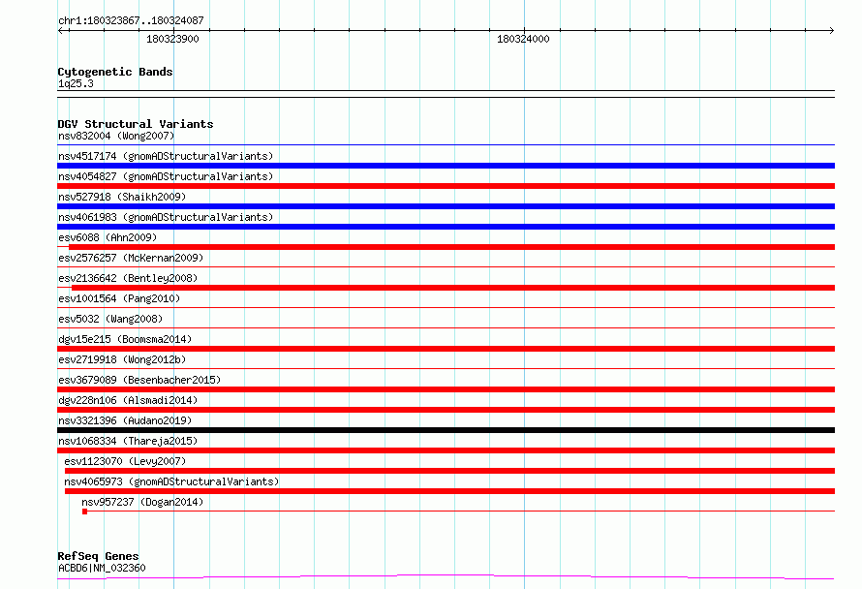Select the red bar under dgv15e215

[446, 349]
